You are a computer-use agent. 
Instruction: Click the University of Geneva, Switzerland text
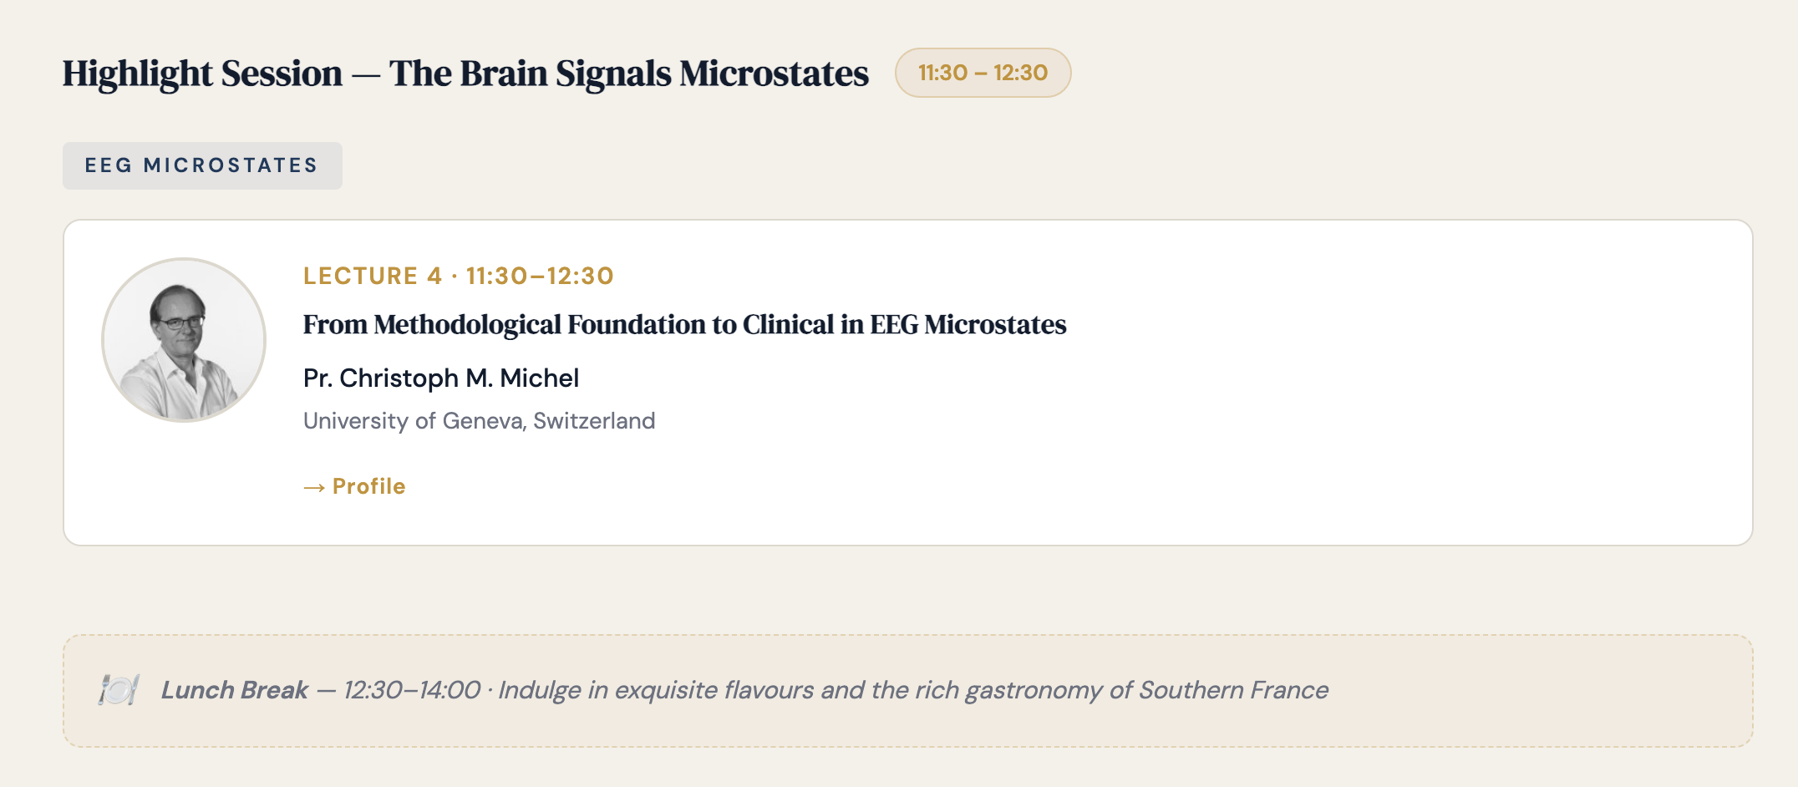coord(479,420)
